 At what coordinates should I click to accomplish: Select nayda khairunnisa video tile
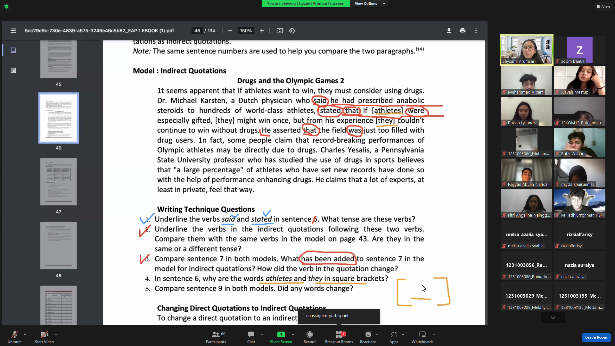pyautogui.click(x=579, y=173)
